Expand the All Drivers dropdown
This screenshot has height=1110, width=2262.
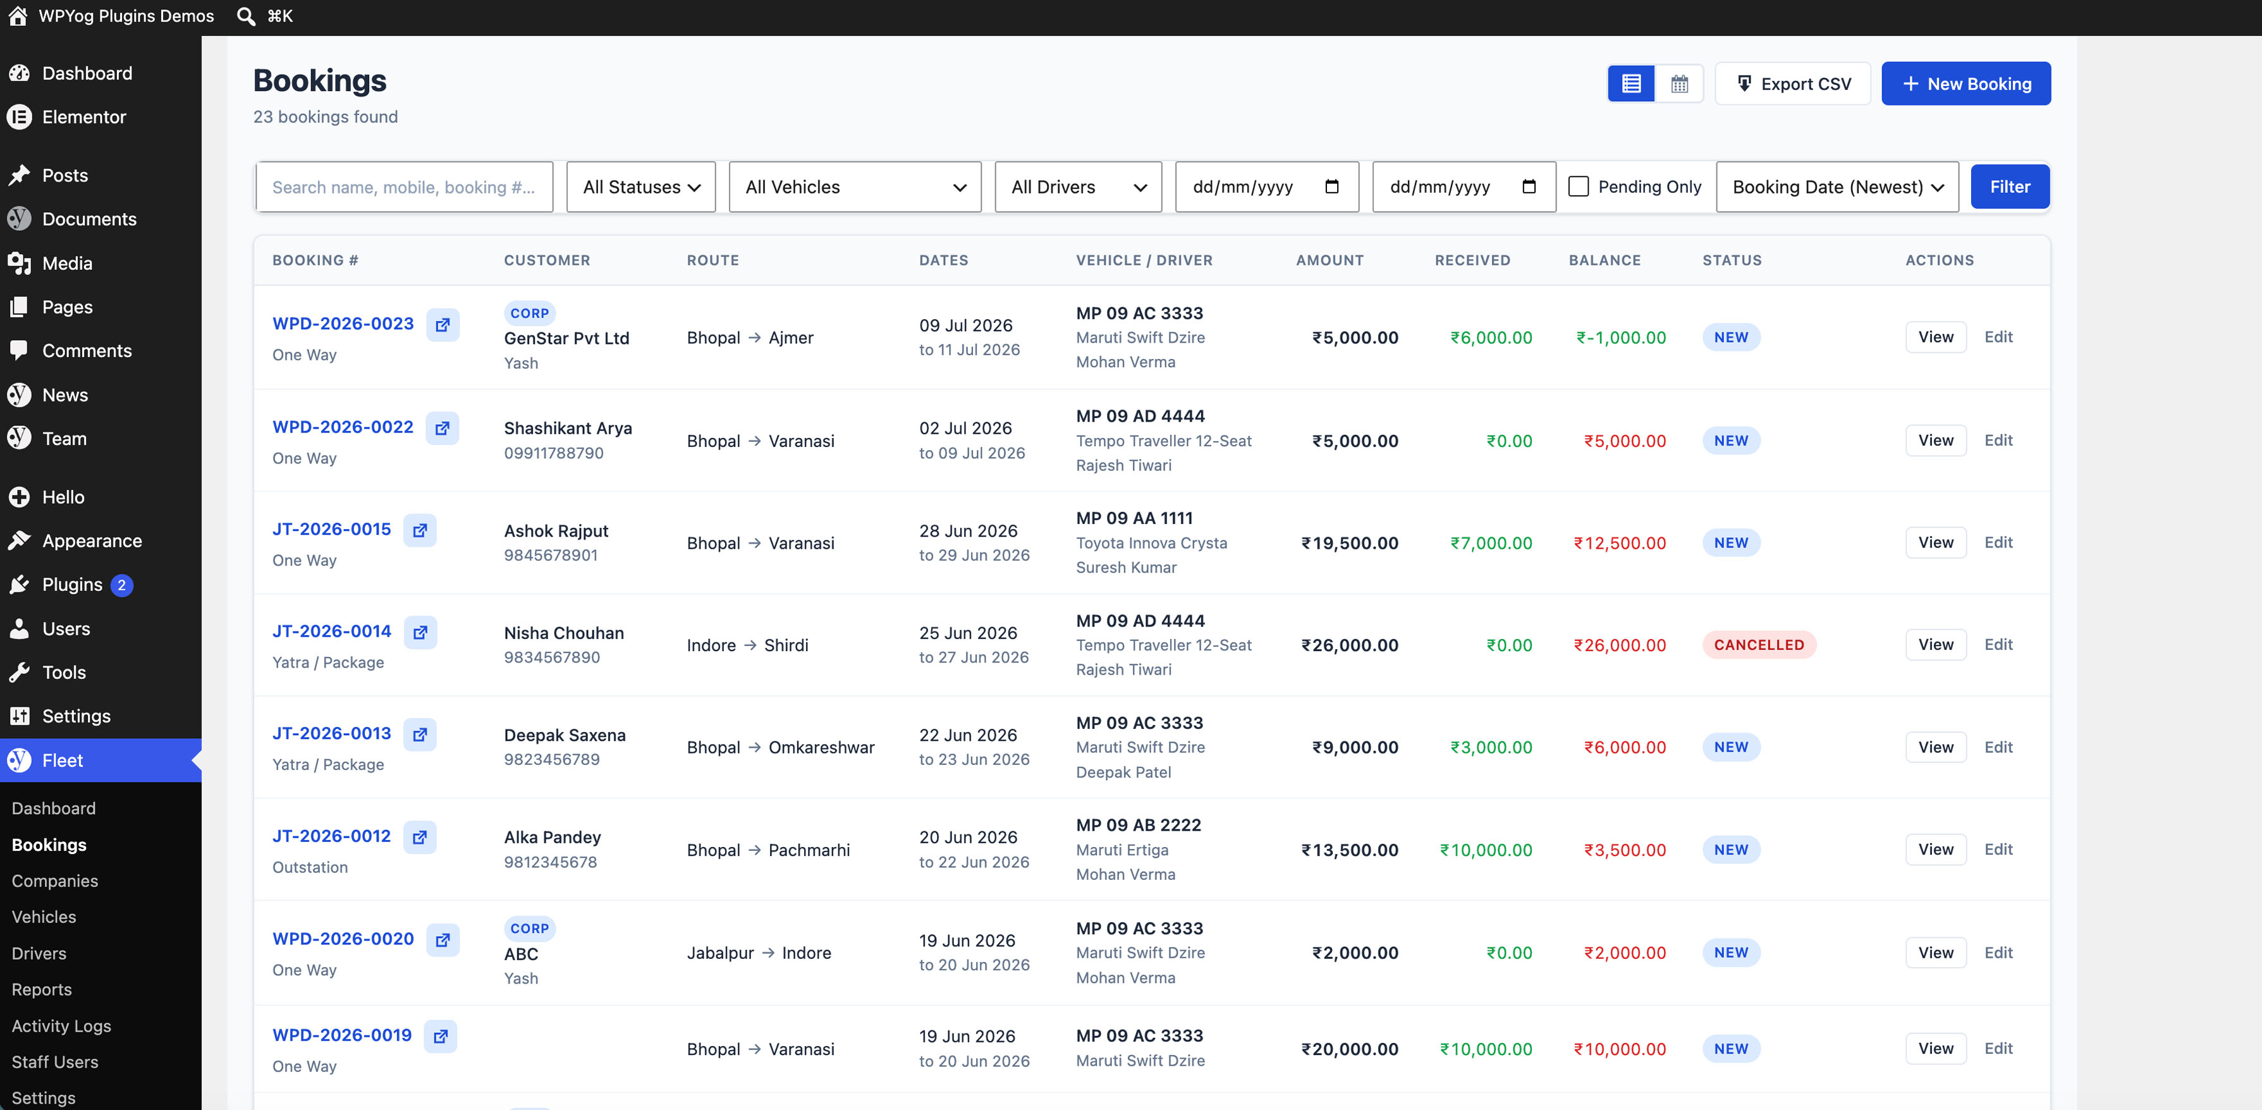coord(1079,187)
